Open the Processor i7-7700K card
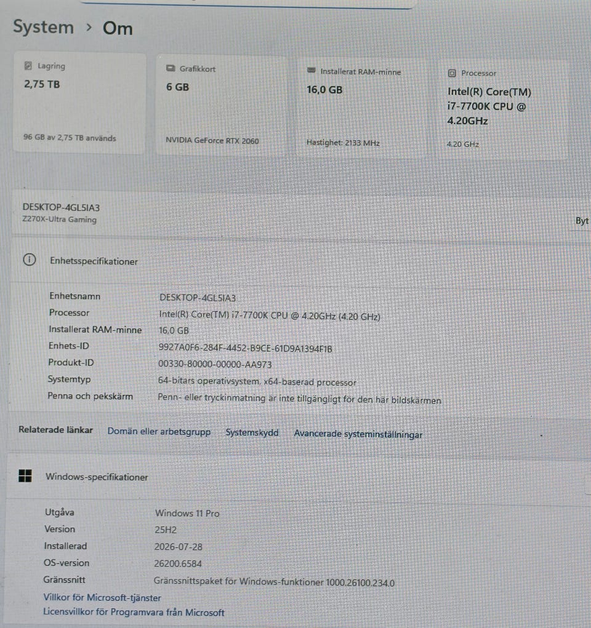The height and width of the screenshot is (628, 591). 502,109
